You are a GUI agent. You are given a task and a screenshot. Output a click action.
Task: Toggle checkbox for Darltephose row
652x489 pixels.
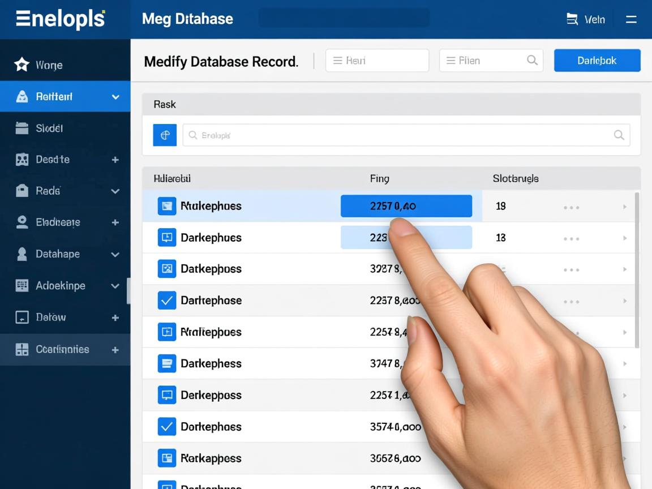tap(167, 301)
